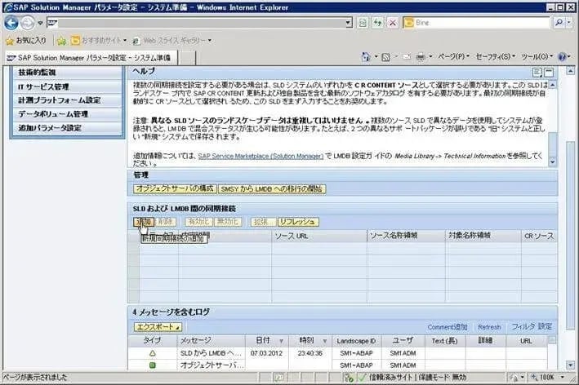
Task: Click the page refresh icon
Action: 377,23
